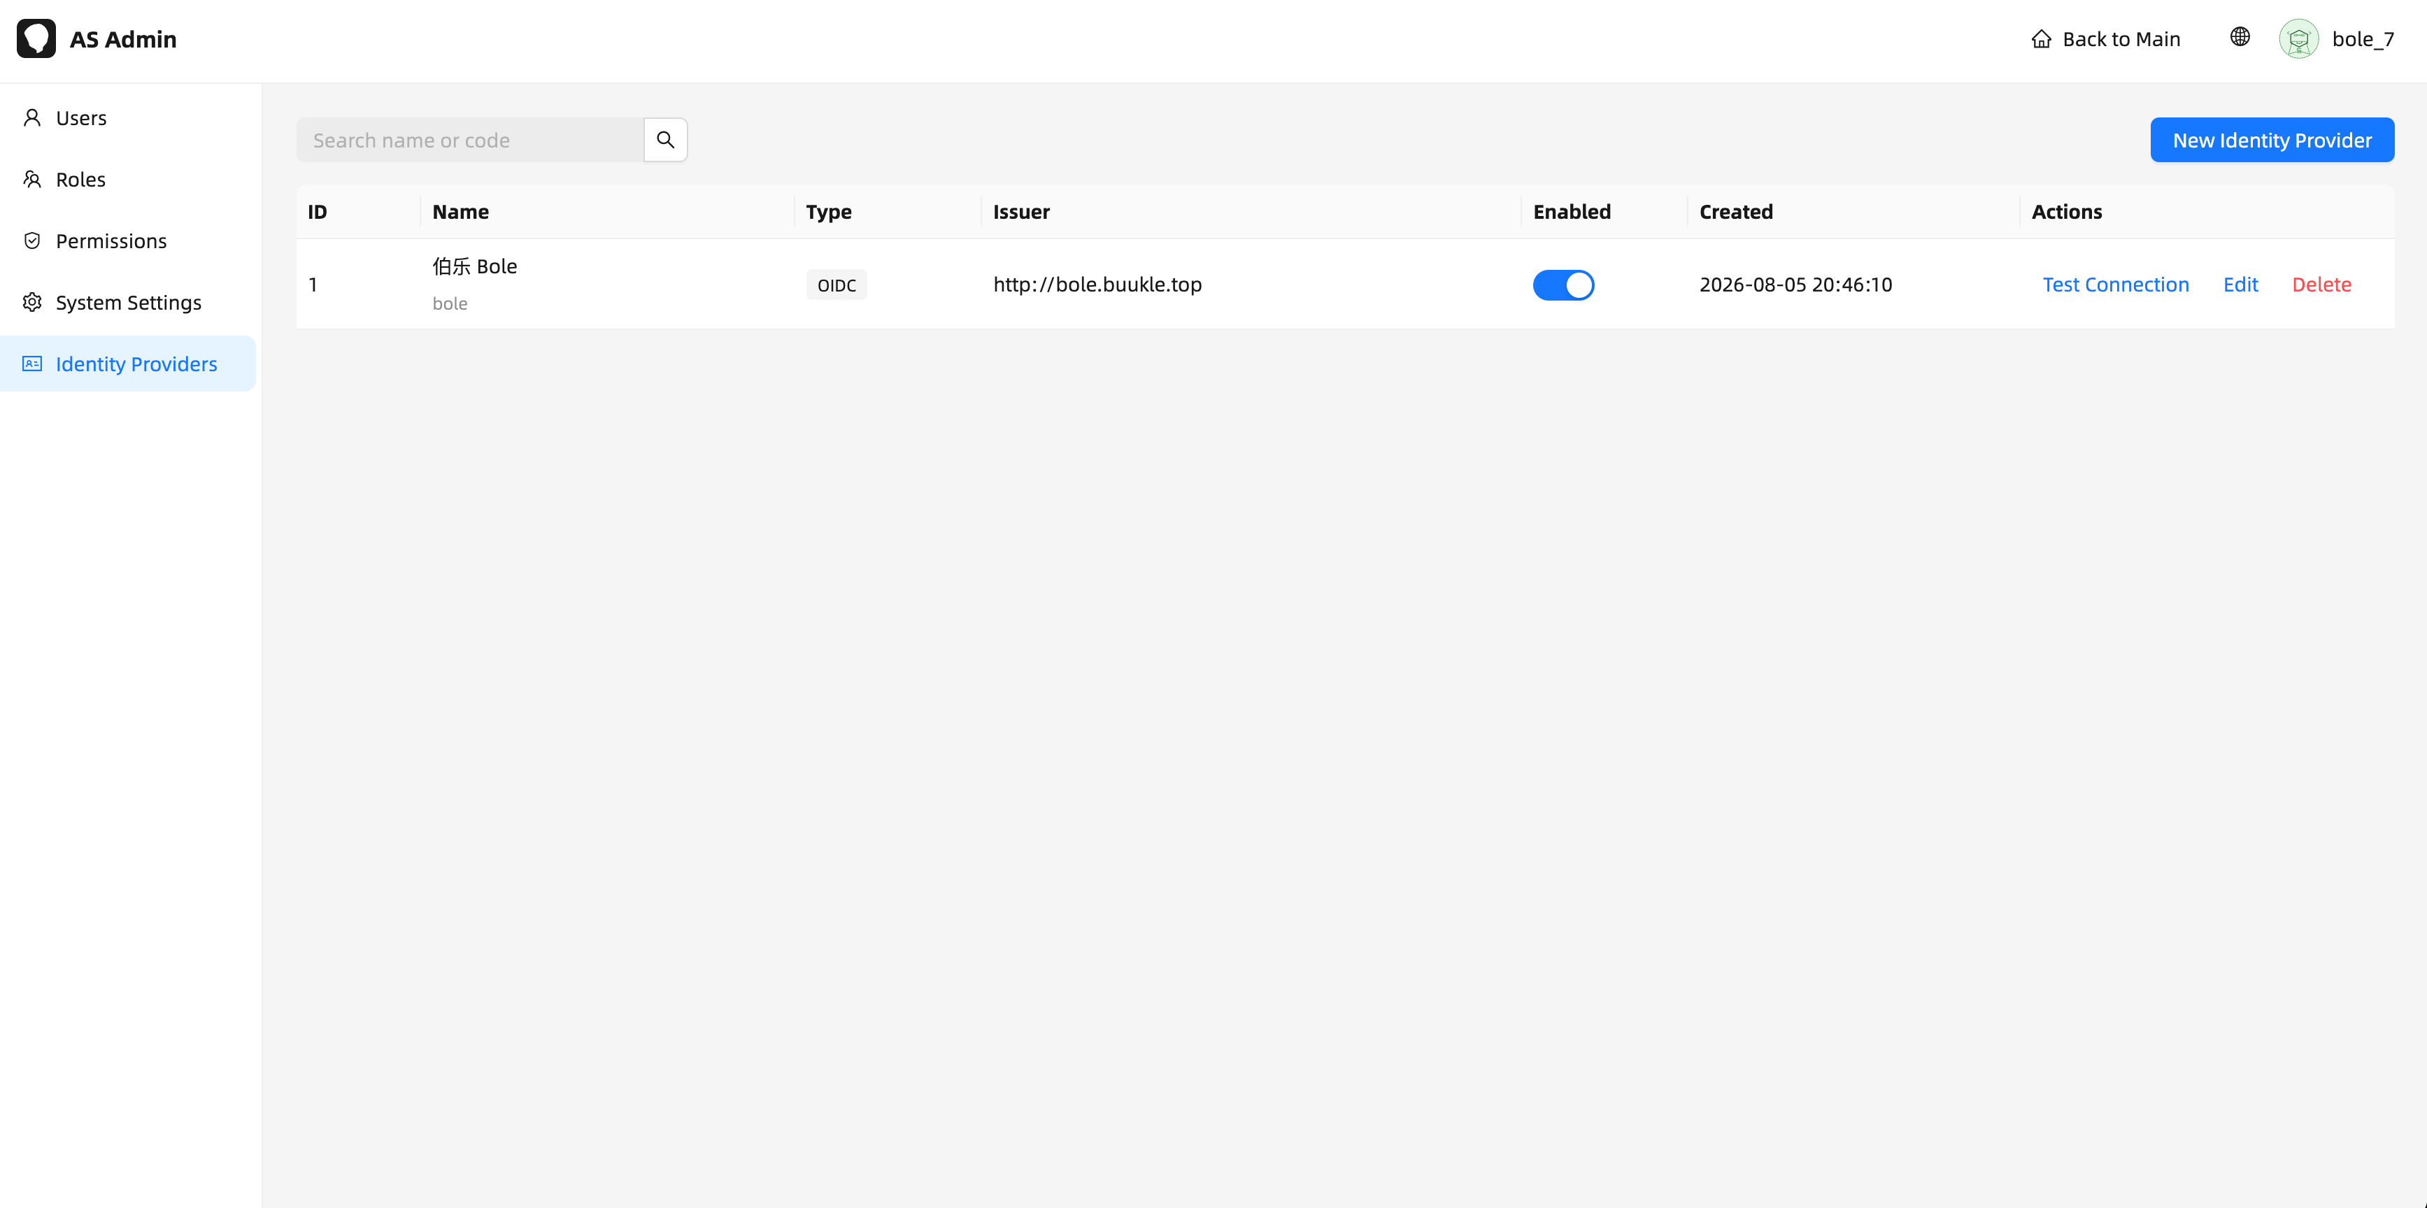Select the Roles sidebar icon
Image resolution: width=2427 pixels, height=1208 pixels.
coord(32,179)
